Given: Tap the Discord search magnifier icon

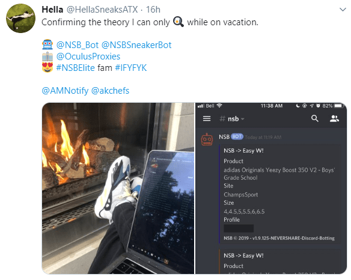Looking at the screenshot, I should pos(315,118).
